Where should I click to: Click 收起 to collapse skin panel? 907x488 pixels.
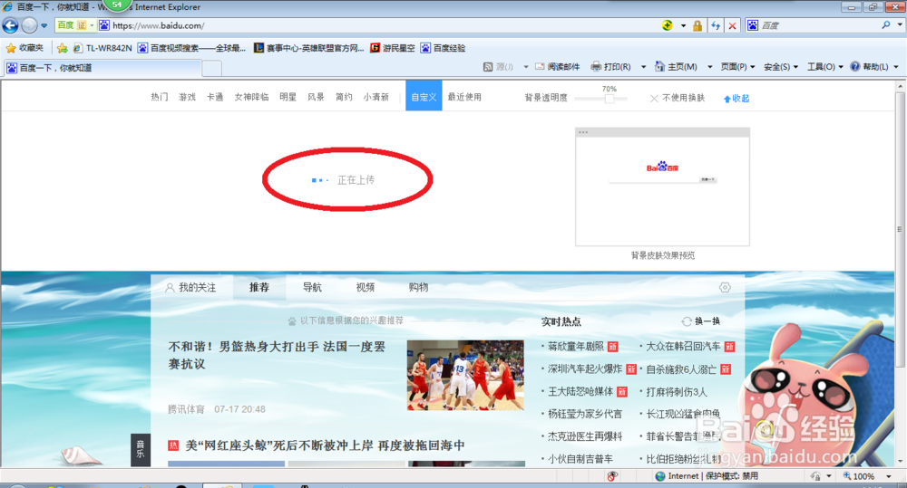[x=736, y=99]
